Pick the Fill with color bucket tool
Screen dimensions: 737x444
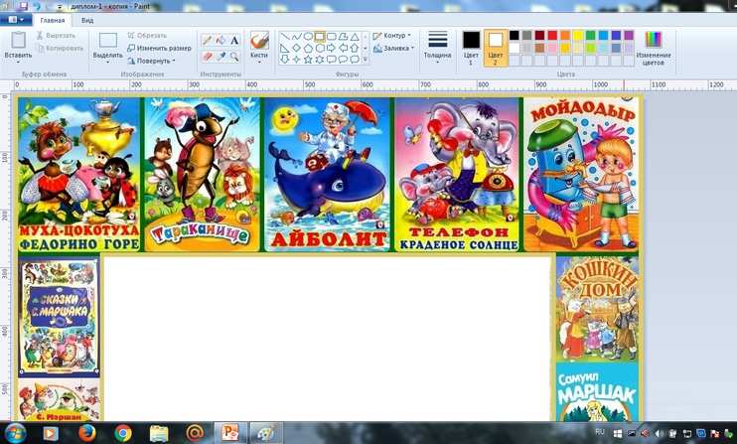pos(221,41)
